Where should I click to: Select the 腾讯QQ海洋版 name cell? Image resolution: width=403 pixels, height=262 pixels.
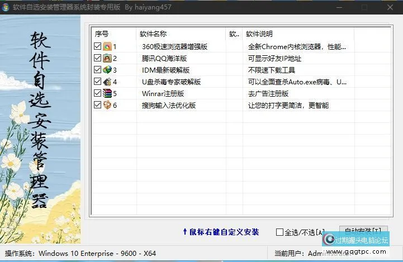tap(164, 59)
